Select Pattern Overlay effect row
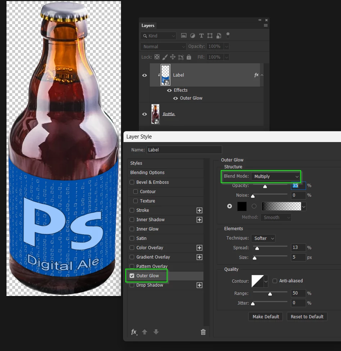 (x=165, y=266)
